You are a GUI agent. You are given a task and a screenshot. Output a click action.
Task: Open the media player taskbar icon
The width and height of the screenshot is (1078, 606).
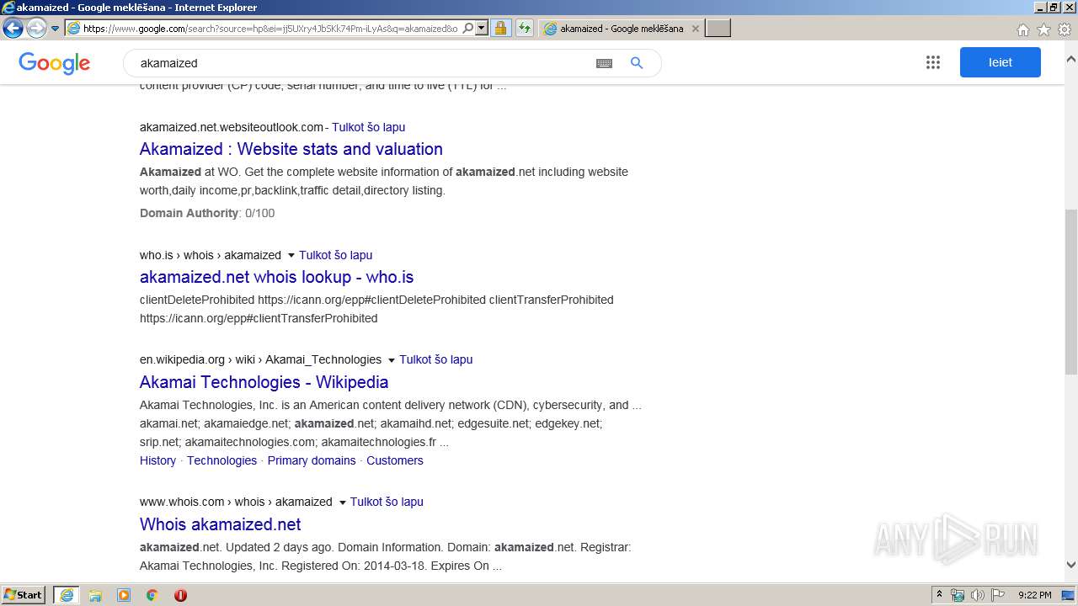pos(124,595)
